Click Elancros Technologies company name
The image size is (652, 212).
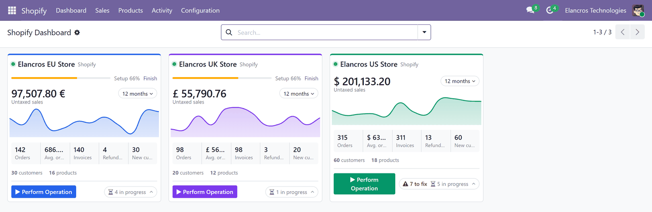coord(595,11)
